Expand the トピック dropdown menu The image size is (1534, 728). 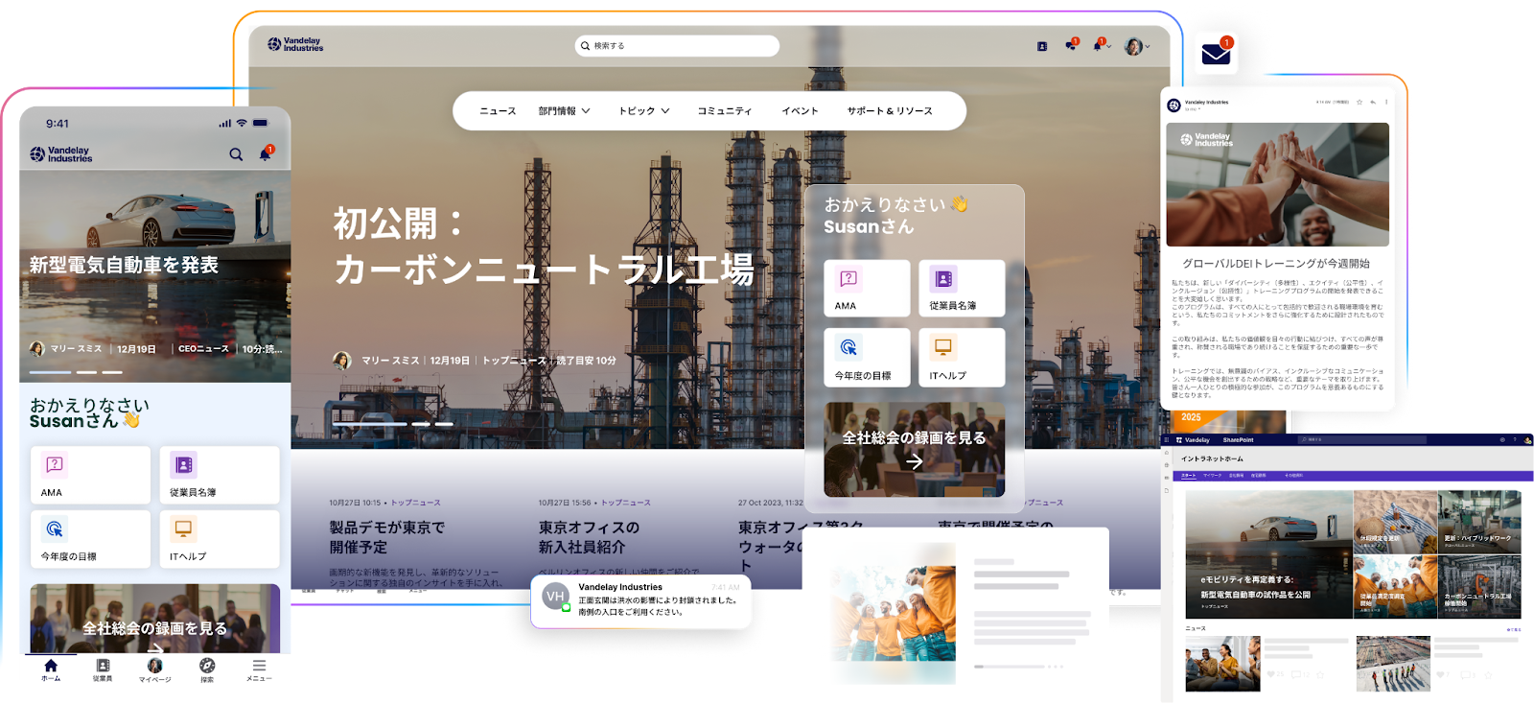643,111
